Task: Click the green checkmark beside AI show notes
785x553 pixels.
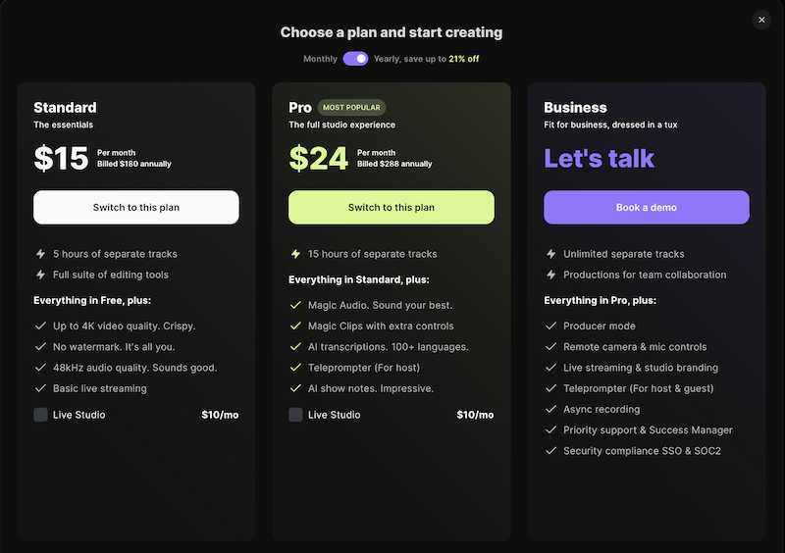Action: click(296, 388)
